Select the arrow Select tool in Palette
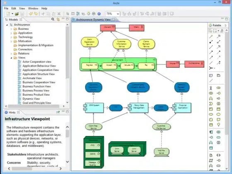The image size is (232, 174). [x=210, y=31]
